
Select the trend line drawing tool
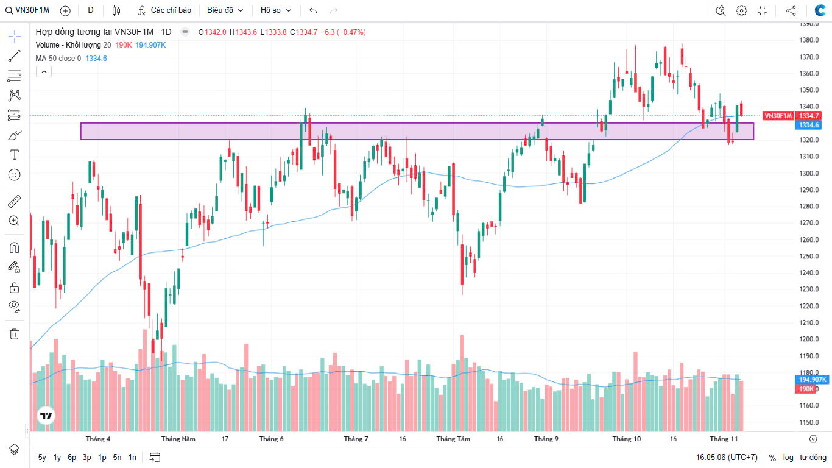(15, 56)
